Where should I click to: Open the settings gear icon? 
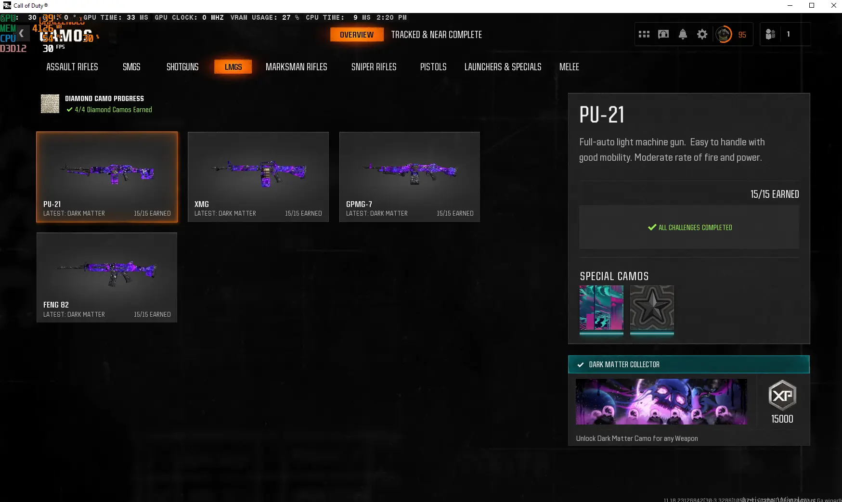[x=702, y=34]
